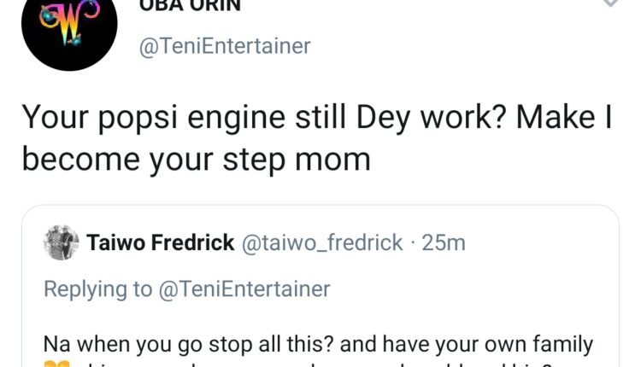641x367 pixels.
Task: Tap the 'Replying to' label in quote
Action: coord(97,288)
